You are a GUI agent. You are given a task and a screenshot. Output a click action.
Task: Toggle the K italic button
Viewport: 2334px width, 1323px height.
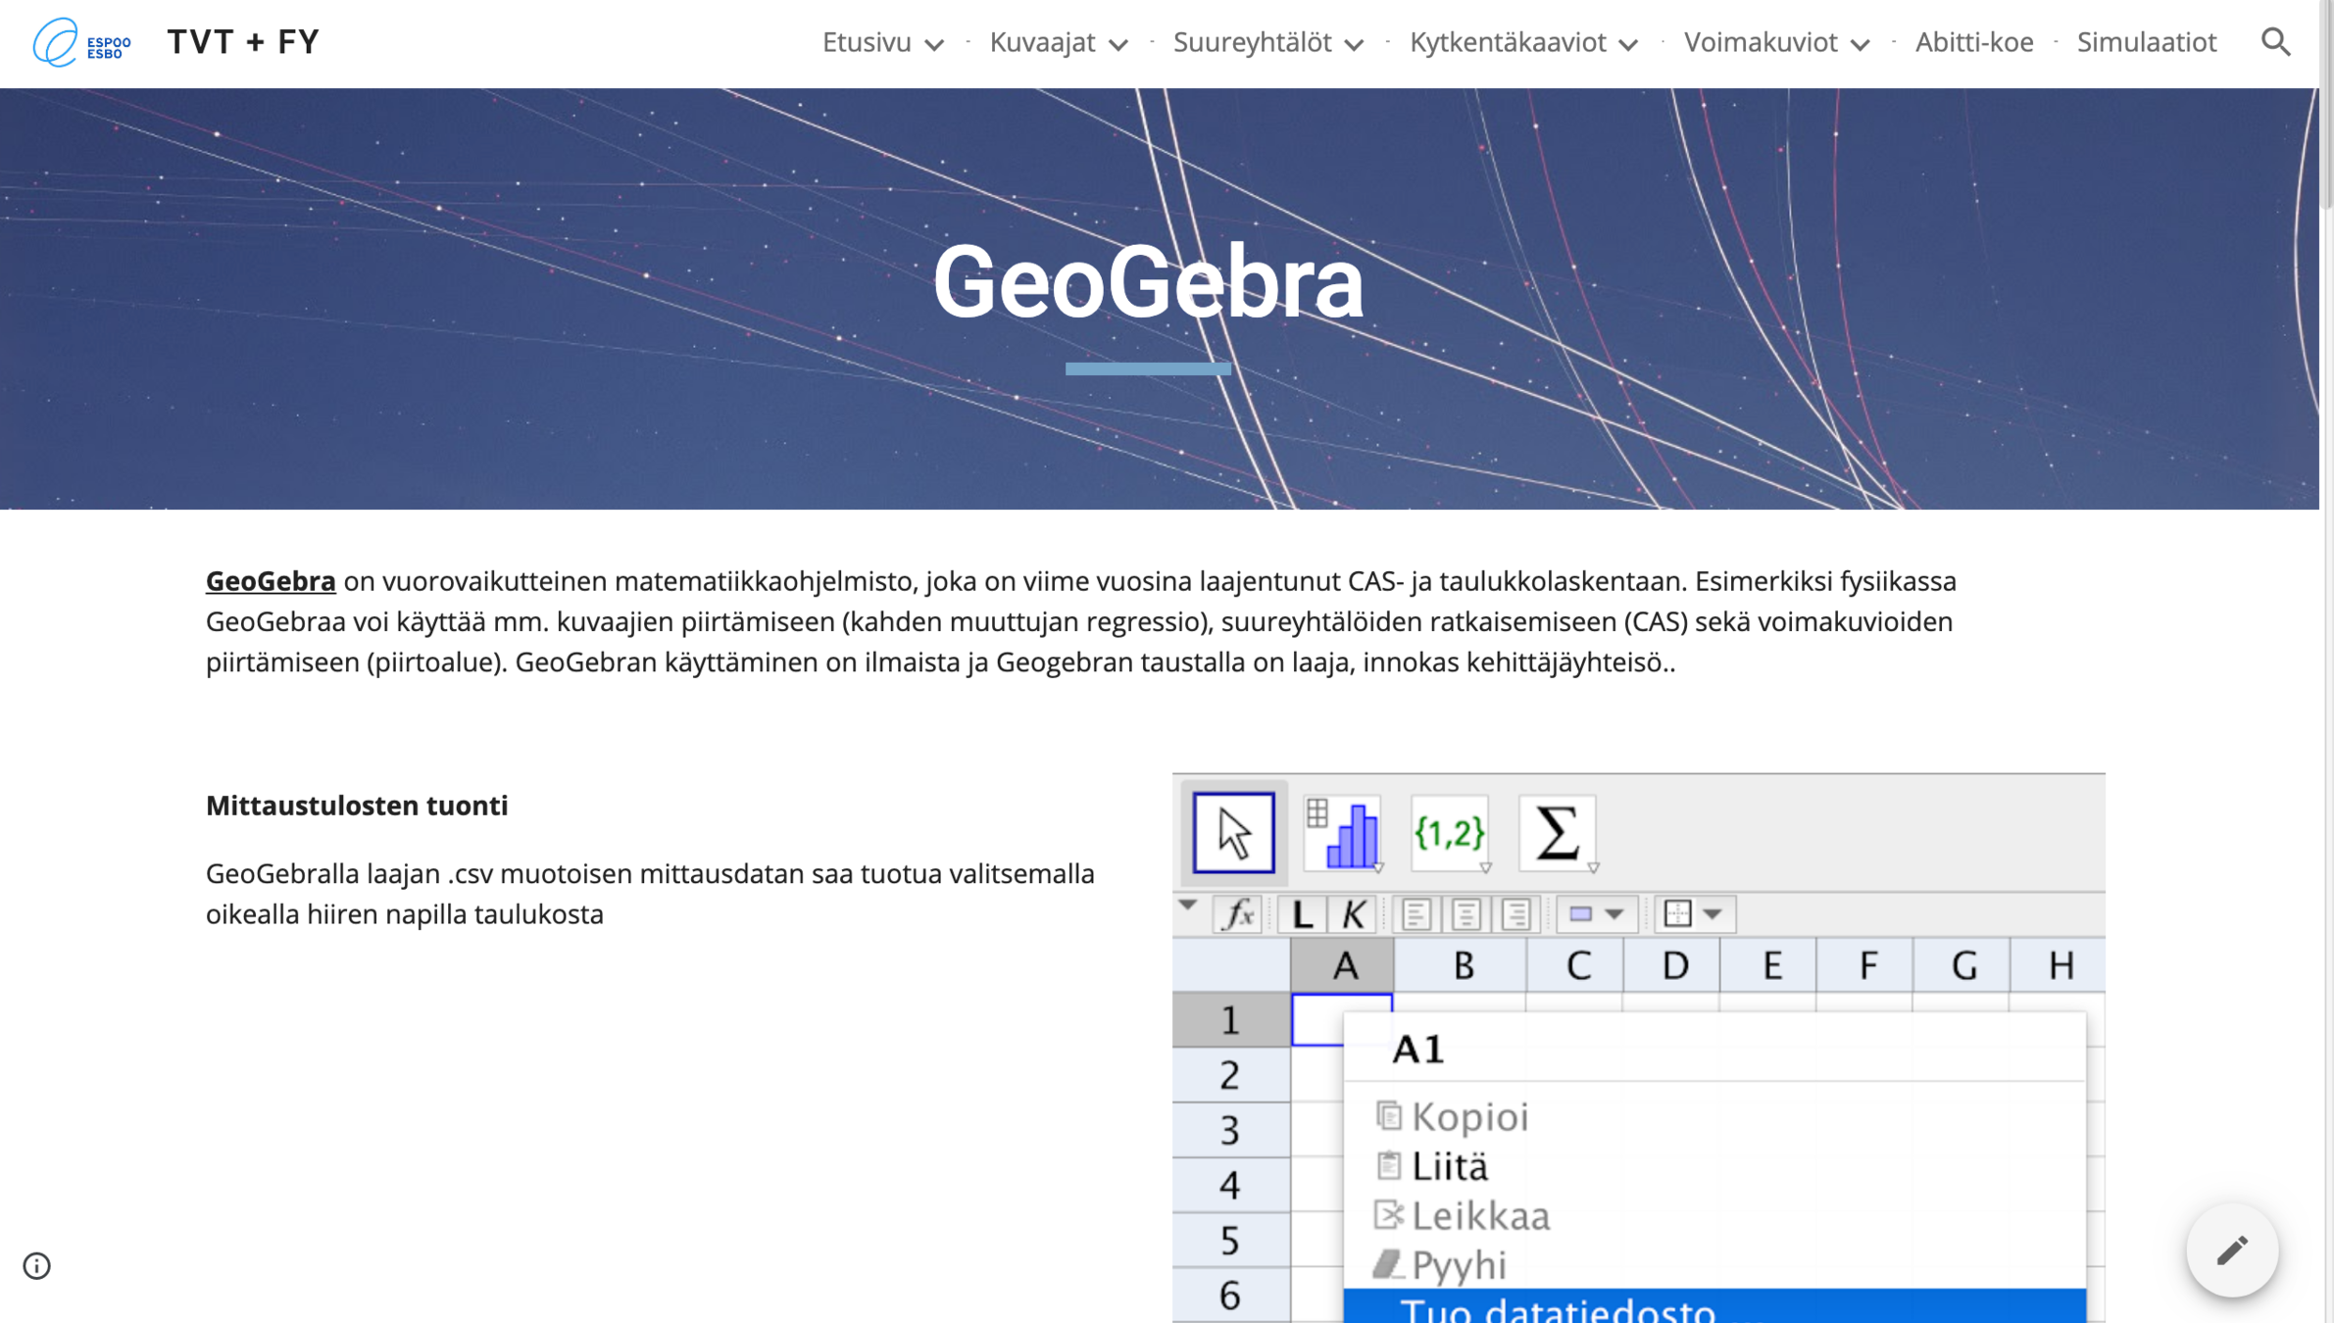[1353, 914]
